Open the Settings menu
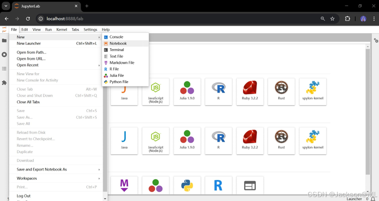This screenshot has width=379, height=201. point(90,29)
